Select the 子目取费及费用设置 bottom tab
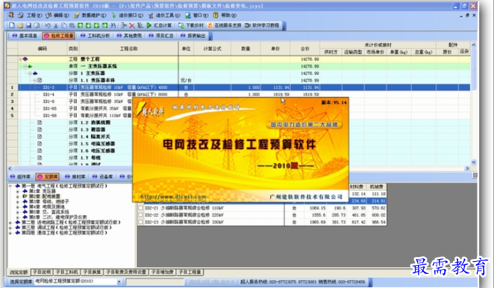This screenshot has height=288, width=494. pos(126,272)
